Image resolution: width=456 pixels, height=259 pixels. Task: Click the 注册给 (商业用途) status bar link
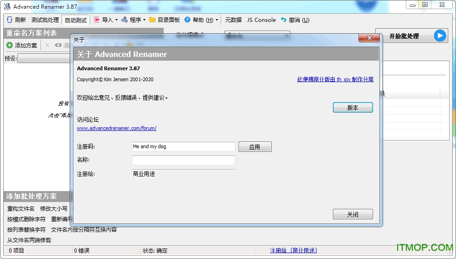point(293,250)
